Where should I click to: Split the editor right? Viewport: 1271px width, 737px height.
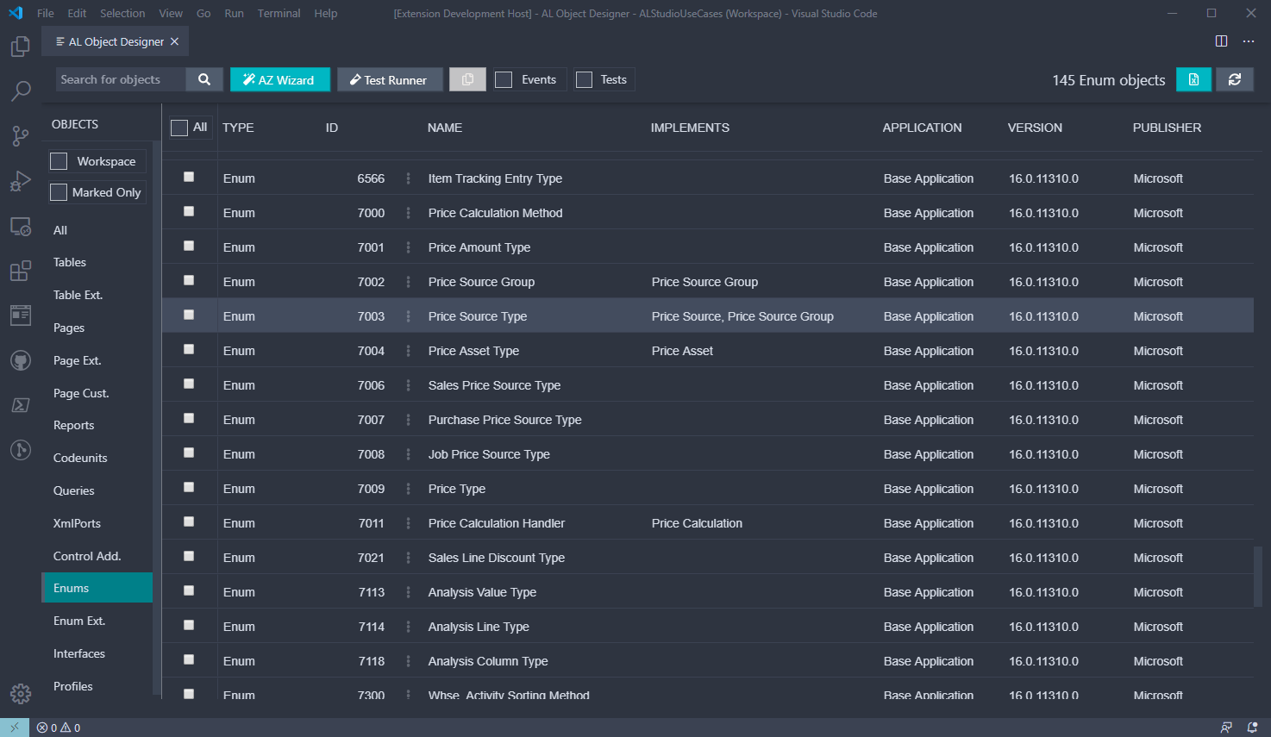[x=1221, y=41]
